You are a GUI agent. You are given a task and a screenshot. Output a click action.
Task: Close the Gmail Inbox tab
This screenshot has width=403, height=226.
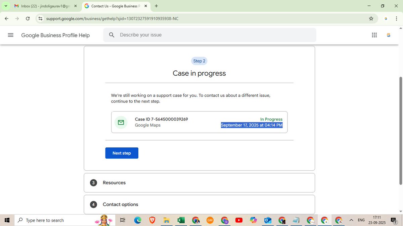[76, 6]
